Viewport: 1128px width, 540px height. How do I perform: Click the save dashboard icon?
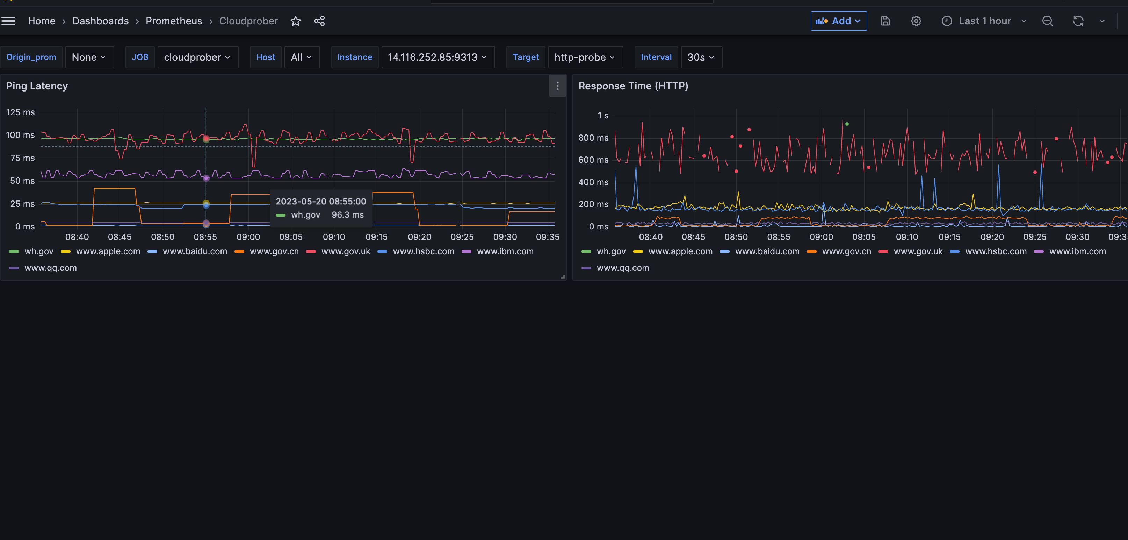pos(885,21)
